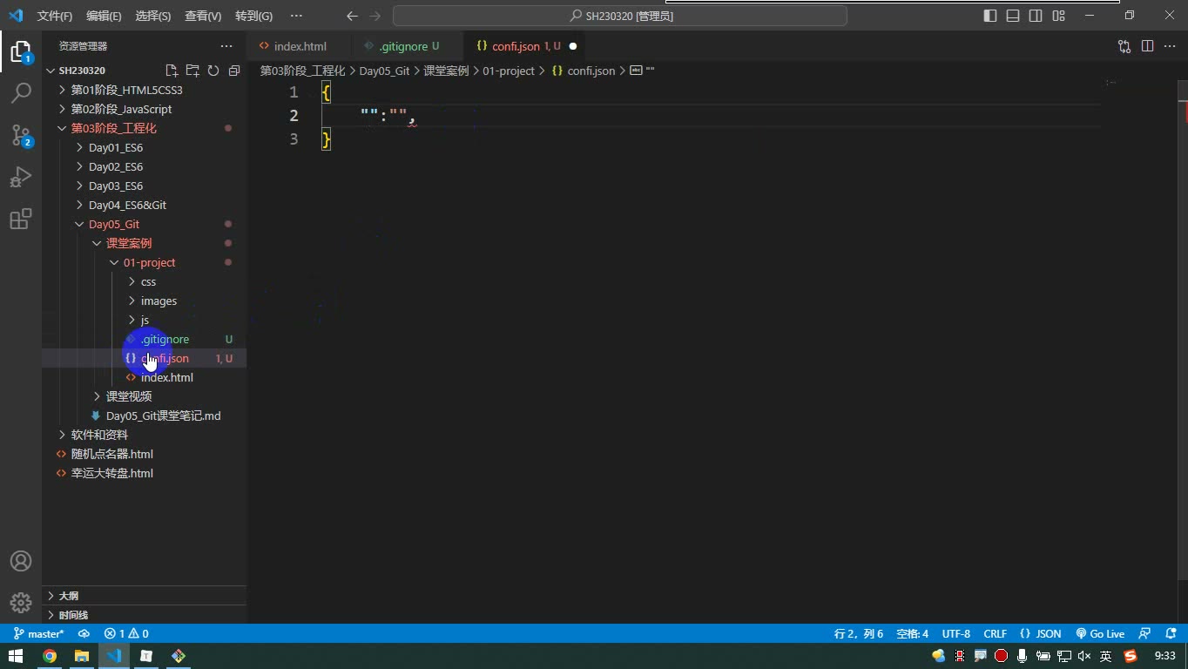Switch to the index.html editor tab

pyautogui.click(x=299, y=46)
